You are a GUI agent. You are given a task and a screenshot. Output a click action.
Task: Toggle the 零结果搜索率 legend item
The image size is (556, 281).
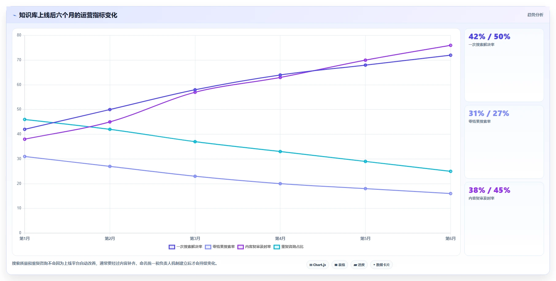click(x=220, y=247)
